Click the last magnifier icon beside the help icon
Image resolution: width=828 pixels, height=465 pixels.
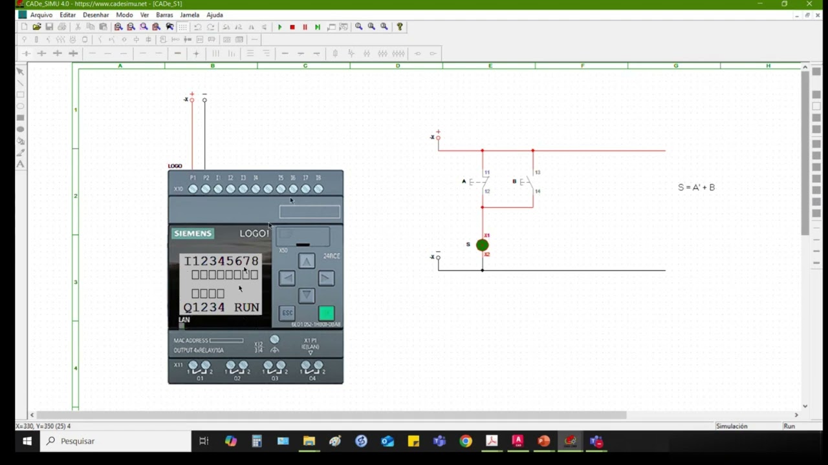click(384, 27)
